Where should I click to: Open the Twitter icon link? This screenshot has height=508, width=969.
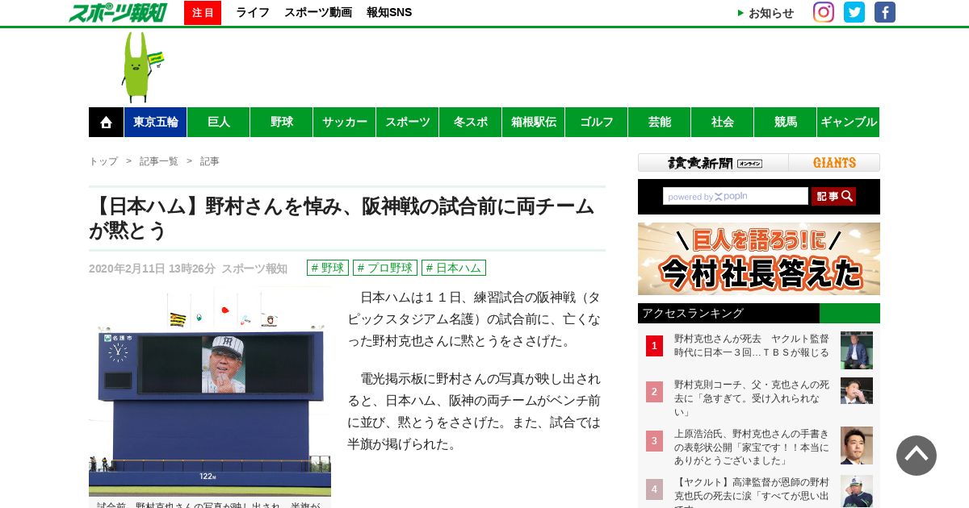coord(854,12)
